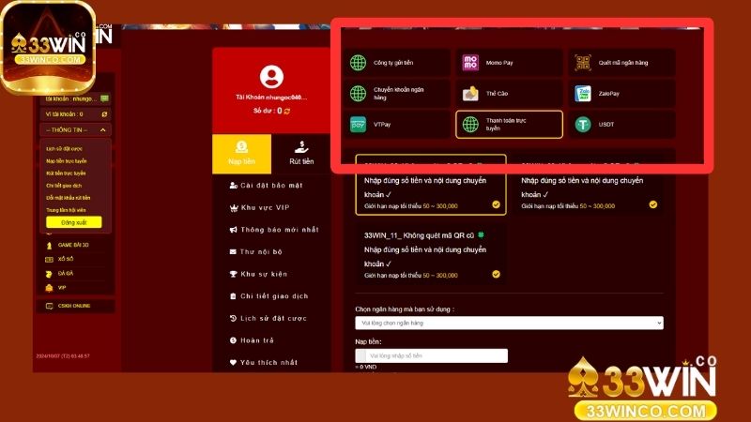Open Cài đặt bảo mật menu item
The image size is (751, 422).
271,185
